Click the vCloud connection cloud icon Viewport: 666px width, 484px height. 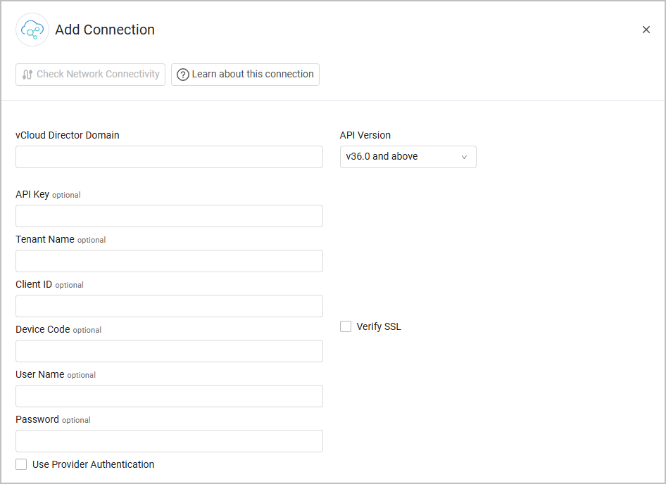[x=32, y=30]
